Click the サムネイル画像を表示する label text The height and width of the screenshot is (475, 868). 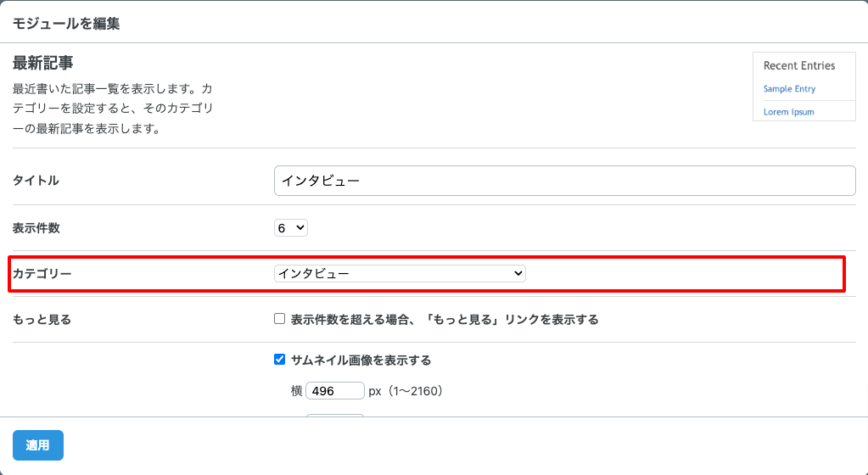coord(361,360)
